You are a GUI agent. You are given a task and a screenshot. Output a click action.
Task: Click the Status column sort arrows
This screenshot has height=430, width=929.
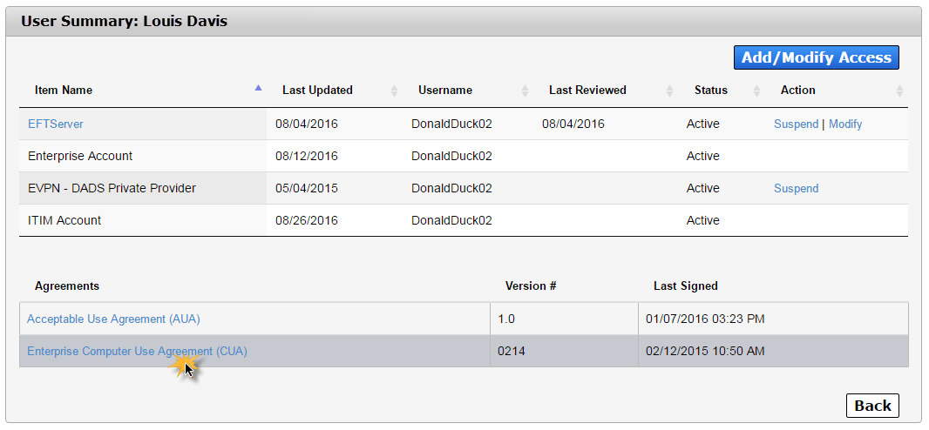(757, 91)
